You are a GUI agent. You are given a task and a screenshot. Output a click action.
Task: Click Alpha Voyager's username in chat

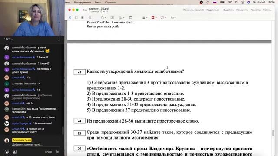click(x=20, y=123)
